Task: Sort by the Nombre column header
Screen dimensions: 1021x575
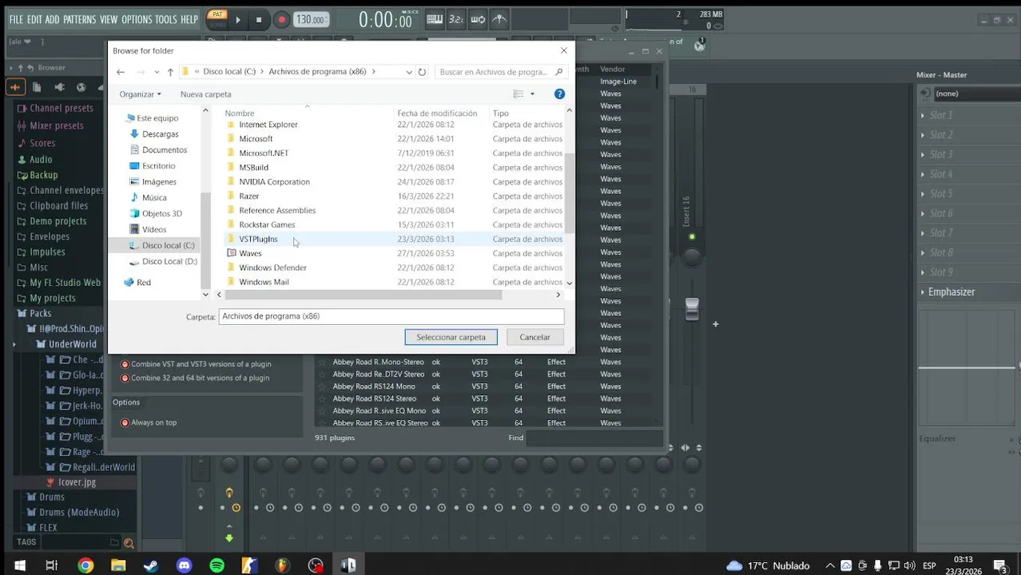Action: (240, 113)
